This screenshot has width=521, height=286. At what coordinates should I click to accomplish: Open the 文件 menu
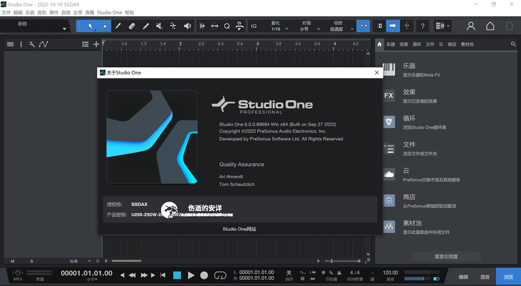pos(6,13)
